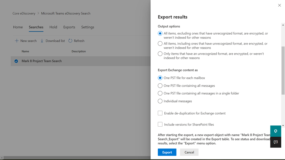Viewport: 285px width, 160px height.
Task: Choose One PST file in a single folder
Action: 160,93
